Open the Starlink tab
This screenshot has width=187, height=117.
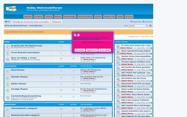coord(98,17)
